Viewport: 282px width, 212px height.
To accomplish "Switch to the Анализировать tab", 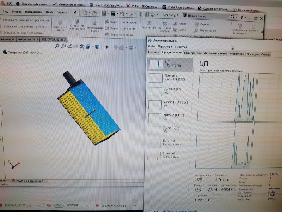I will pos(28,39).
